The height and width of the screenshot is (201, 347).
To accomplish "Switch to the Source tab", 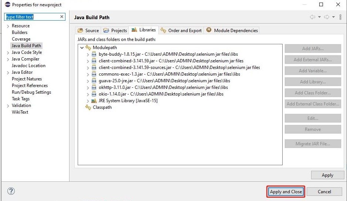I will [88, 31].
